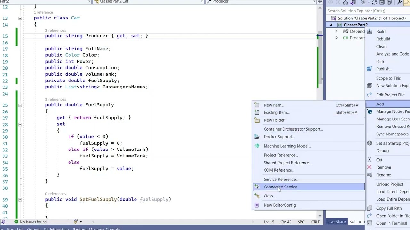Screen dimensions: 410x230
Task: Choose Project Reference... from the submenu
Action: pos(308,155)
